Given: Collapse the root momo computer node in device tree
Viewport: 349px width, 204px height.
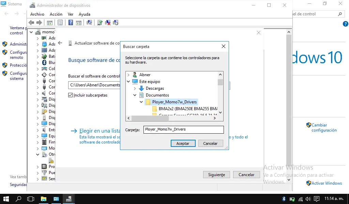Looking at the screenshot, I should (31, 32).
